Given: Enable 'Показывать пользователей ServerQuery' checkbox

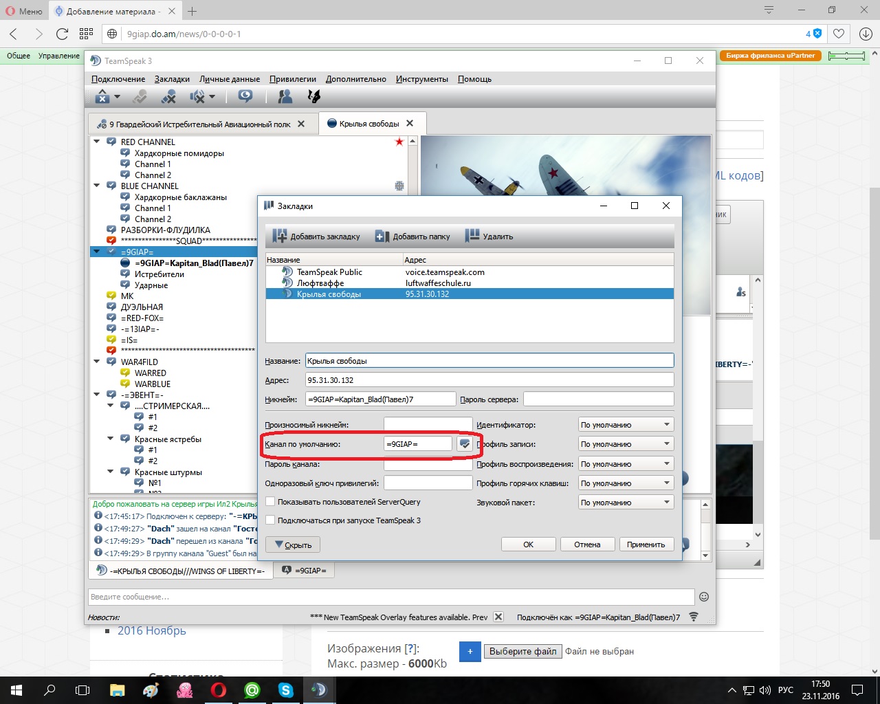Looking at the screenshot, I should tap(270, 502).
